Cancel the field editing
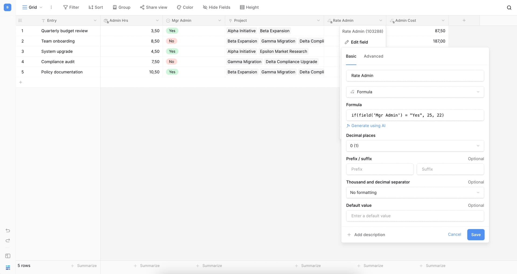The height and width of the screenshot is (274, 517). pos(454,234)
